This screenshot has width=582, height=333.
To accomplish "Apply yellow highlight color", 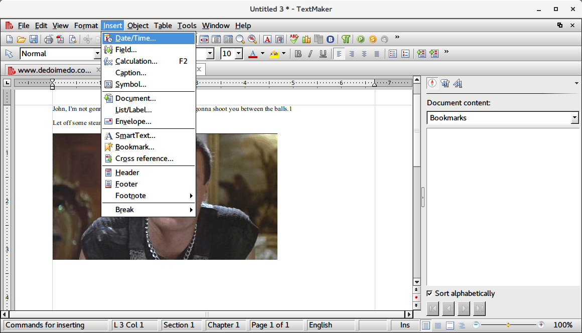I will tap(274, 54).
